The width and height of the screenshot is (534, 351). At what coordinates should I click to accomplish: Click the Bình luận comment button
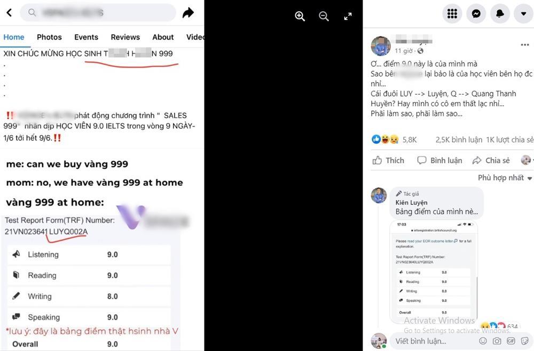[439, 160]
